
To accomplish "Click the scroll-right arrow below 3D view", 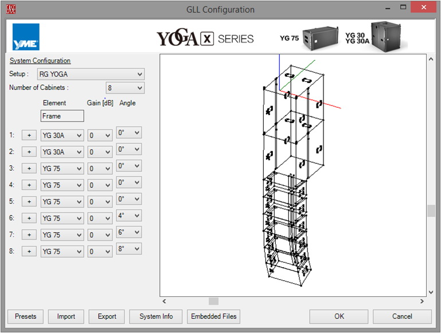I will coord(422,301).
